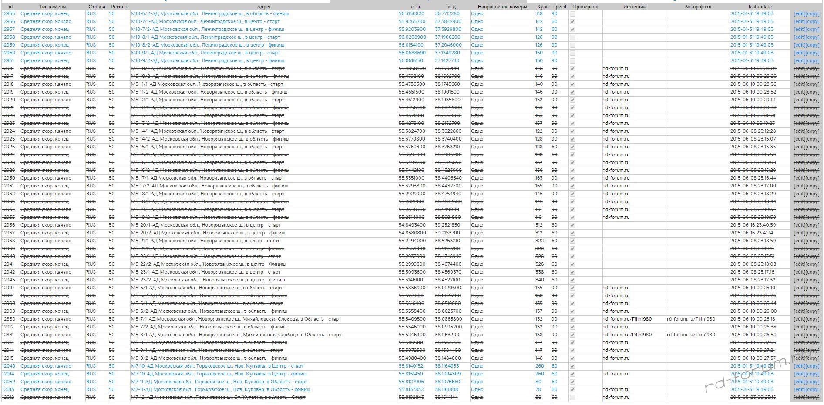Image resolution: width=824 pixels, height=405 pixels.
Task: Click the Тип камеры column header
Action: pyautogui.click(x=53, y=7)
